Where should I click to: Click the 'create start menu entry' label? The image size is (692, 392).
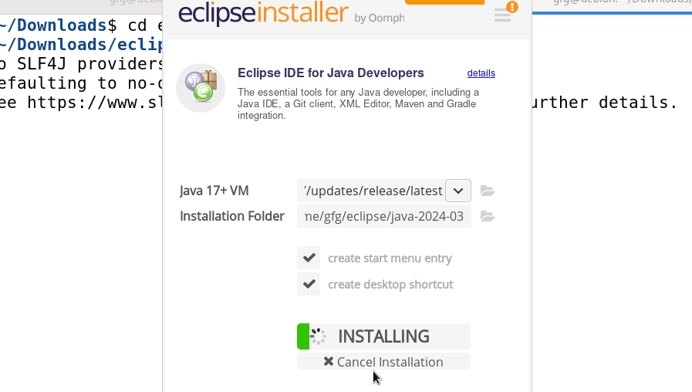click(x=390, y=259)
